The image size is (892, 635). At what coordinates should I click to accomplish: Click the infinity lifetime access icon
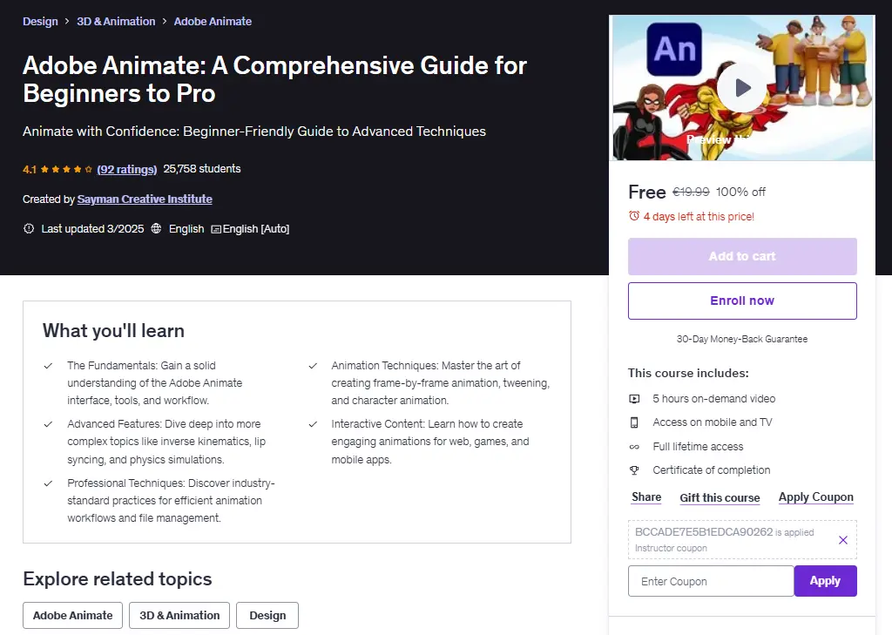(634, 447)
